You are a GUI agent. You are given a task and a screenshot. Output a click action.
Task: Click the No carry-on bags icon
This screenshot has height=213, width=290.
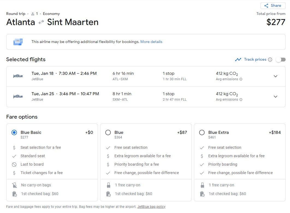14,185
